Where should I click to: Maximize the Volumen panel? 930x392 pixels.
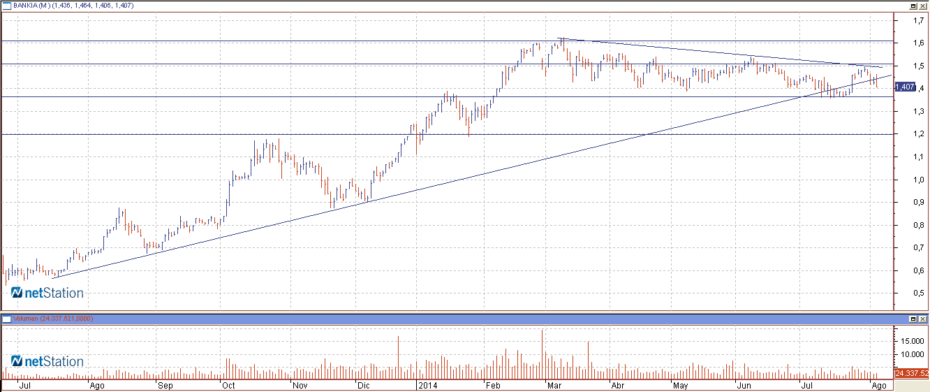(x=913, y=319)
